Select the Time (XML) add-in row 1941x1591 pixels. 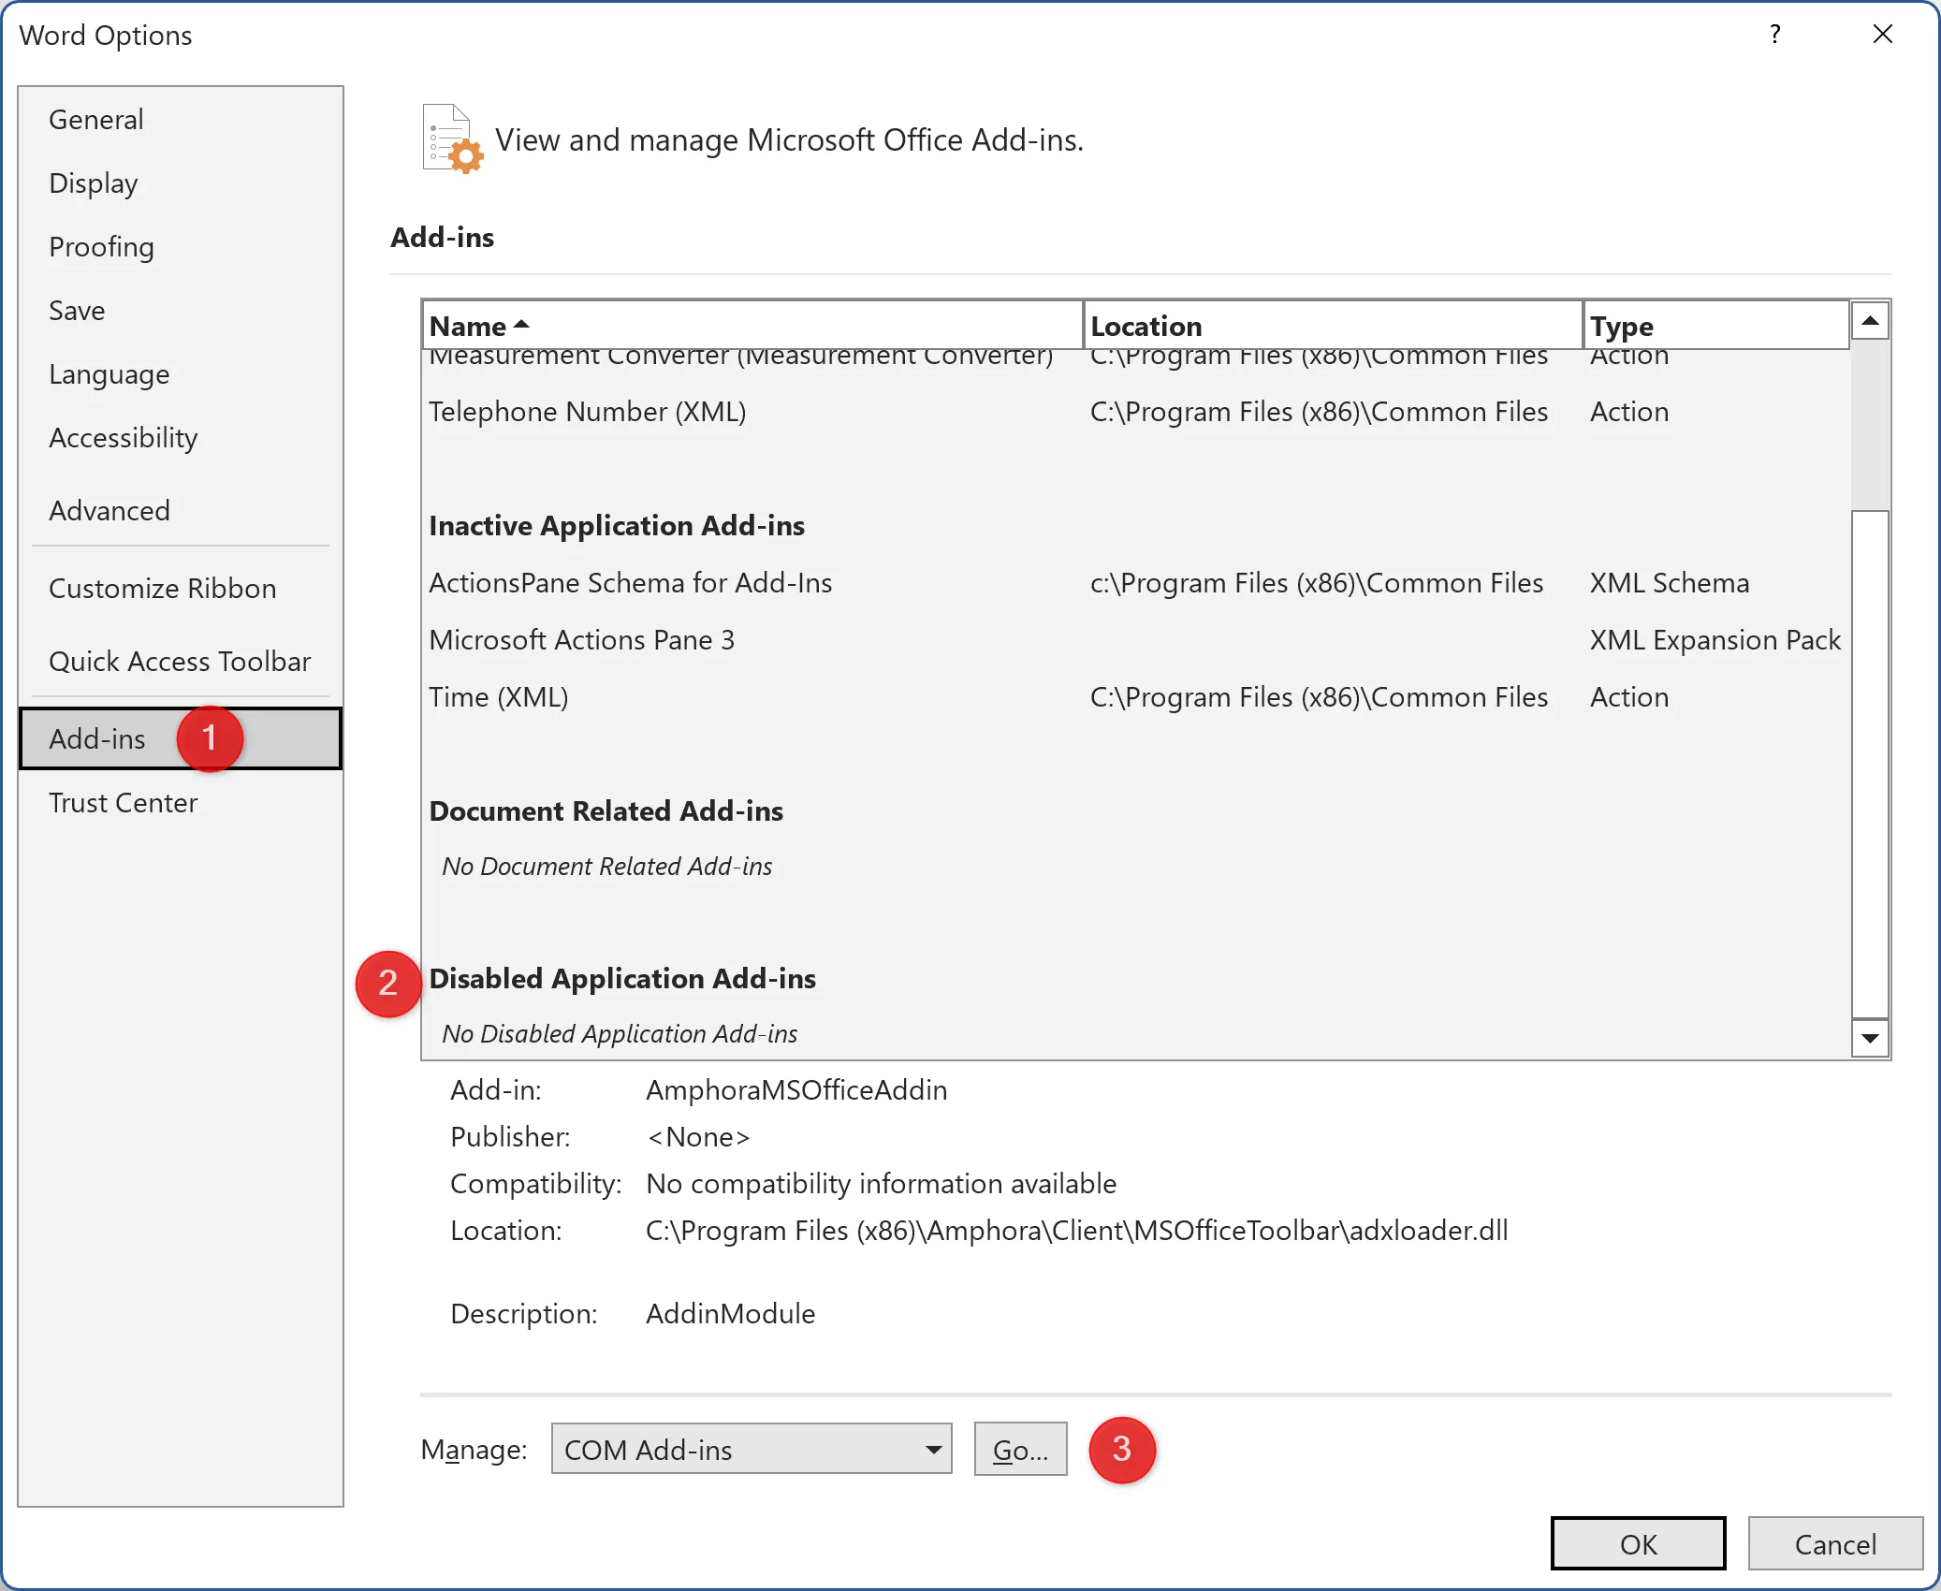(x=1135, y=697)
